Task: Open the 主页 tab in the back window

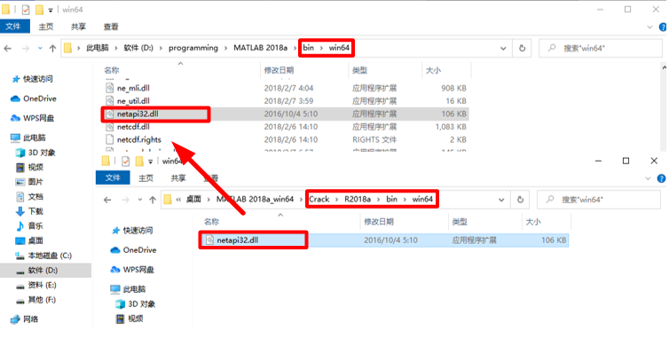Action: [x=45, y=27]
